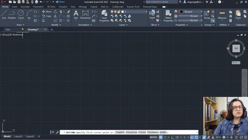Open the annotation scale 1:1 dropdown

[218, 137]
